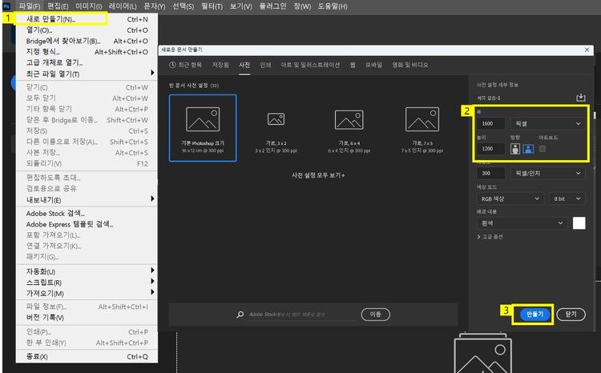This screenshot has height=373, width=601.
Task: Click the clock icon on the 최근 항목 tab
Action: pos(172,65)
